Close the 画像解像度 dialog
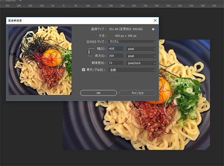The width and height of the screenshot is (224, 166). click(x=155, y=21)
